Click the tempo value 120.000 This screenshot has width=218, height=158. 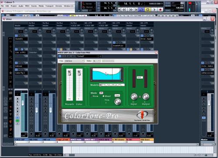tap(180, 8)
